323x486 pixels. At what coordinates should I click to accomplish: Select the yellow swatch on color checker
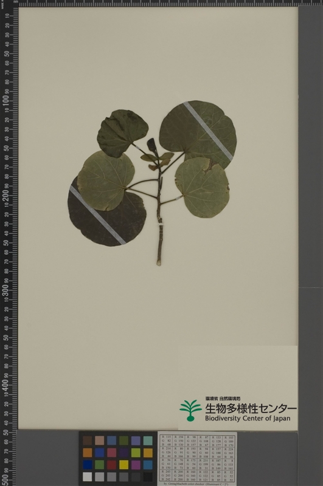tap(123, 465)
